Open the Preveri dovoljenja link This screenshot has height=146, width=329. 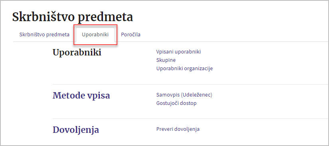(x=178, y=129)
